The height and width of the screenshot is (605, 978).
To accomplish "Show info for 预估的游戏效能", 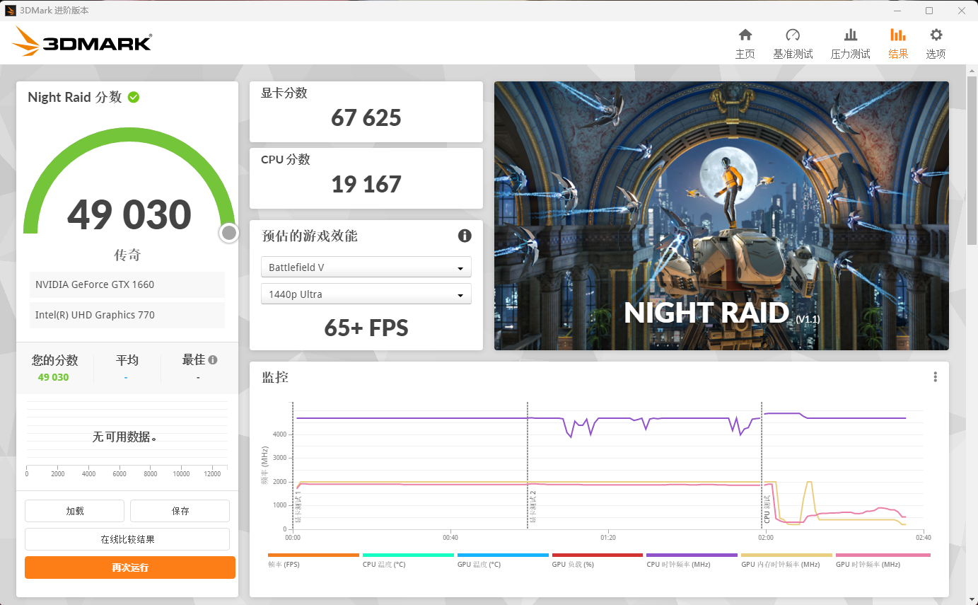I will [465, 236].
